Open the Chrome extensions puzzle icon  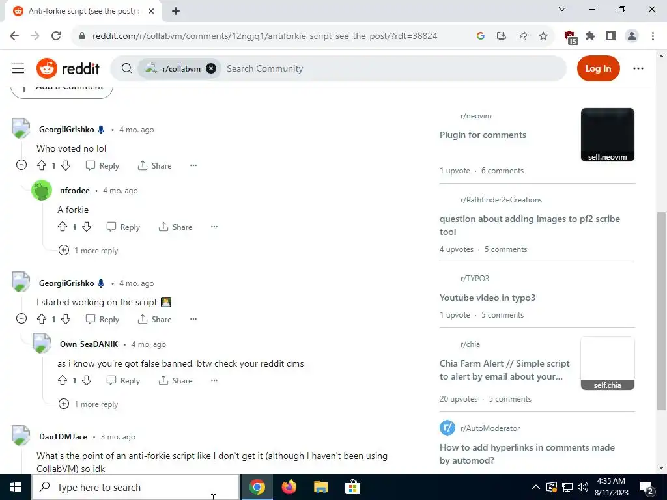590,36
